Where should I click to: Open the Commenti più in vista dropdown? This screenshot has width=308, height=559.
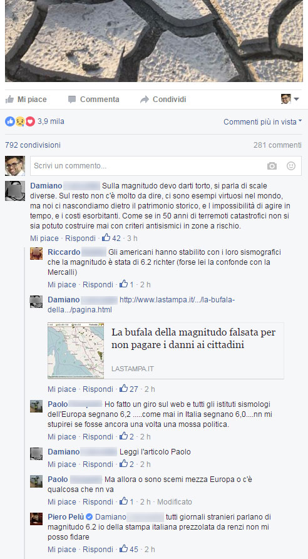point(263,121)
